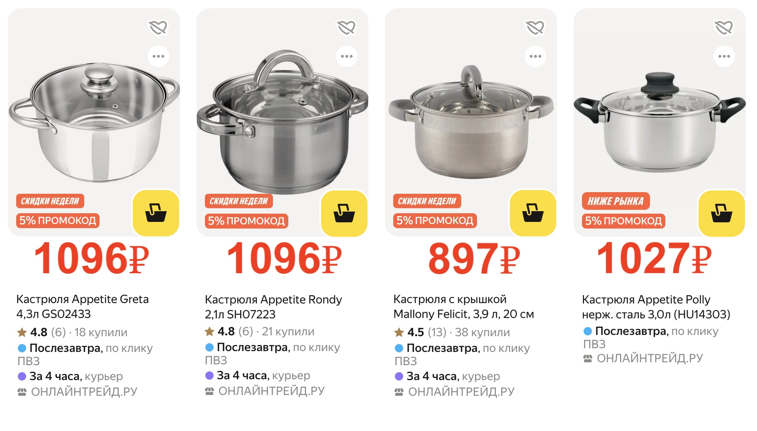The height and width of the screenshot is (431, 757).
Task: Open Кастрюля Appetite Greta 4,3л product link
Action: pyautogui.click(x=82, y=306)
